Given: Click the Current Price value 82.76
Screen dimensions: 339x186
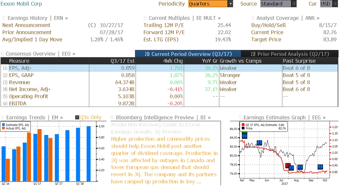Looking at the screenshot, I should [x=330, y=32].
